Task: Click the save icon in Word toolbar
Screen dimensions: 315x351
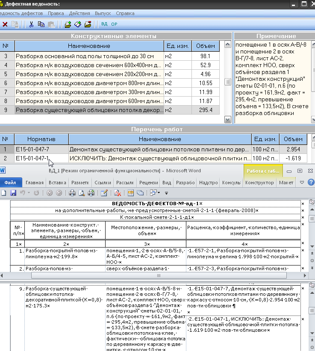Action: [13, 193]
